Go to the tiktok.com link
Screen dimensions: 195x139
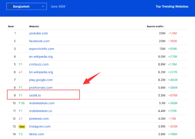(x=36, y=134)
